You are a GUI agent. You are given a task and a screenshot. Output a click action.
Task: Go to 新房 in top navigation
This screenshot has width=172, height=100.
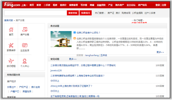(39, 5)
